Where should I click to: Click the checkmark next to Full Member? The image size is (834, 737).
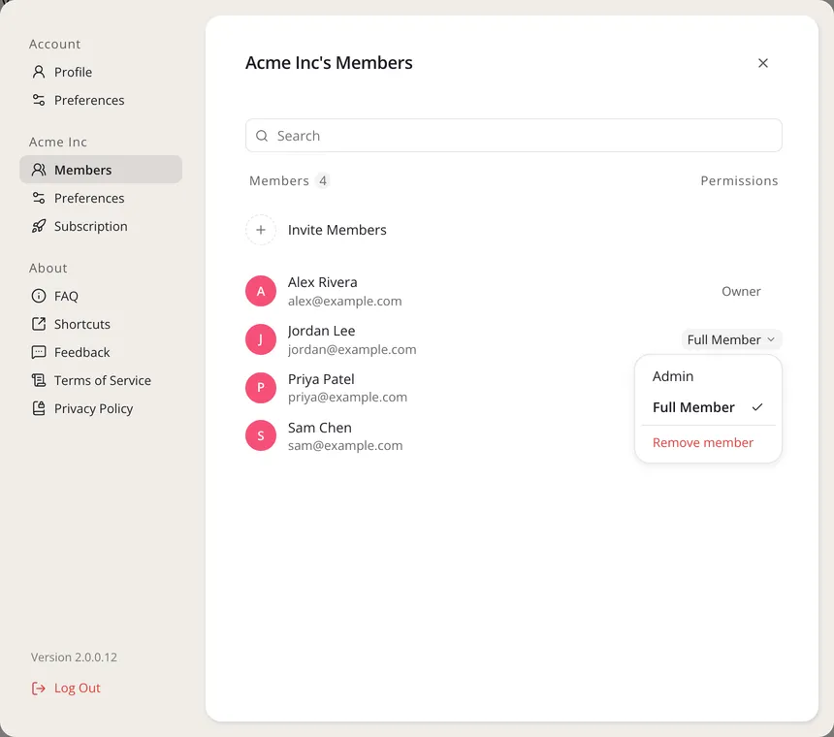[757, 407]
